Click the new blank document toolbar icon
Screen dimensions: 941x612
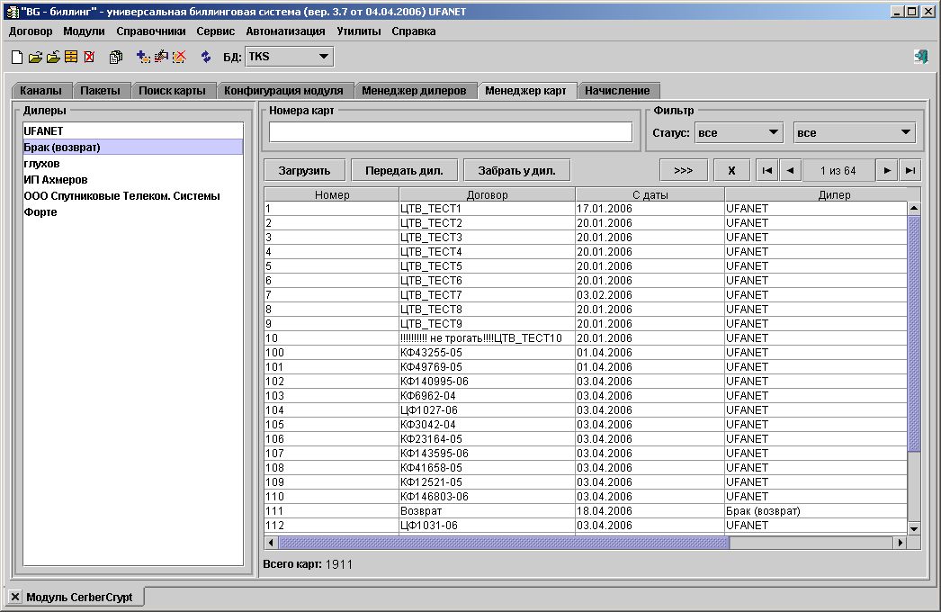pyautogui.click(x=16, y=57)
